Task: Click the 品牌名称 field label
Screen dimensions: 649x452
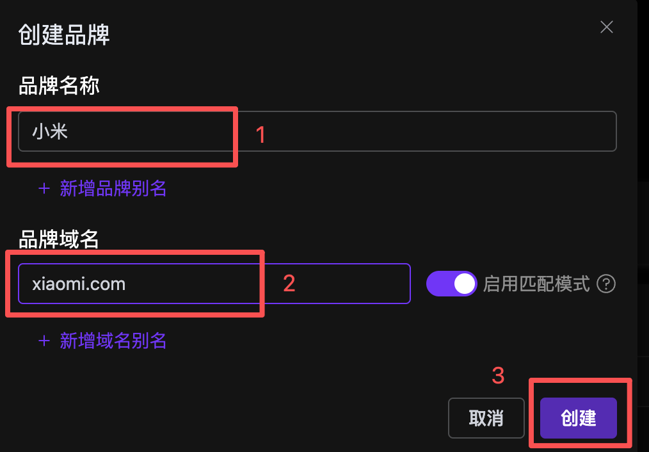Action: coord(59,85)
